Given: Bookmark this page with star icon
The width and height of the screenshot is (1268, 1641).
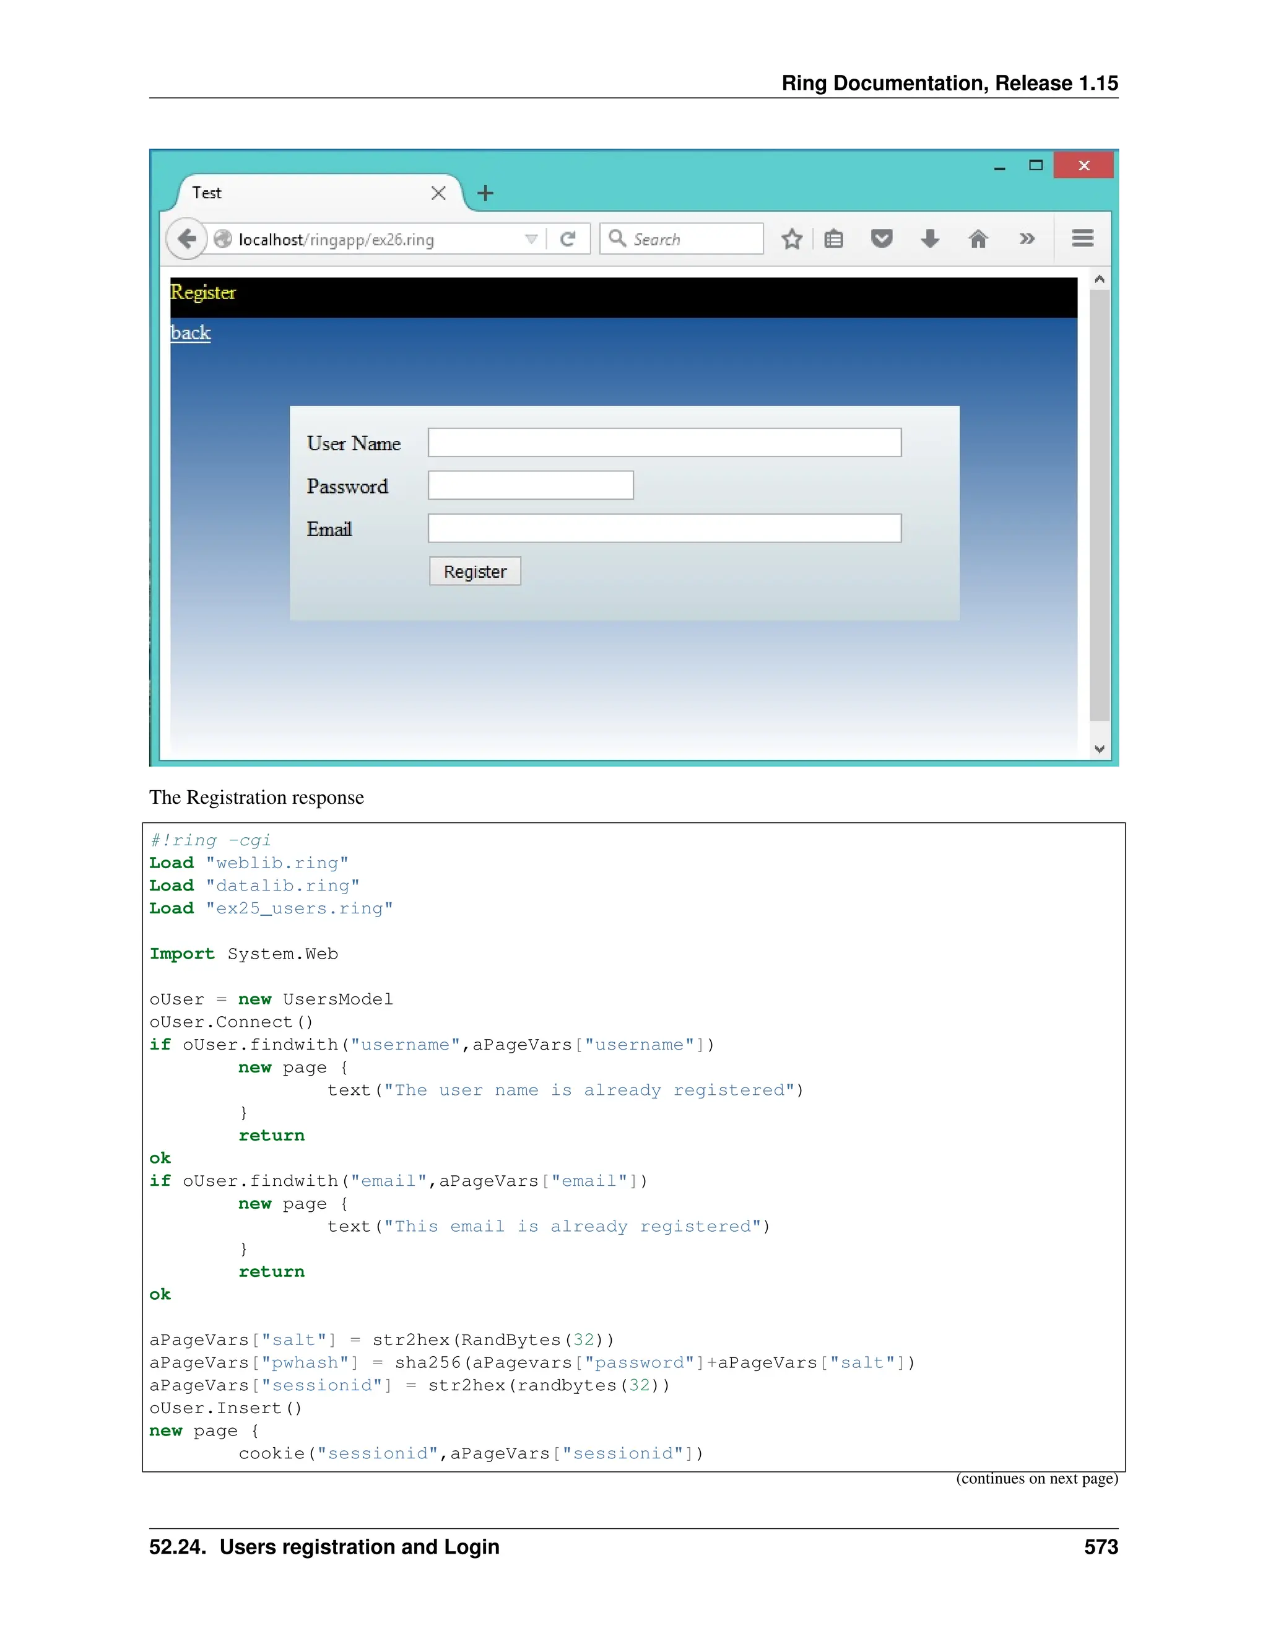Looking at the screenshot, I should coord(791,239).
